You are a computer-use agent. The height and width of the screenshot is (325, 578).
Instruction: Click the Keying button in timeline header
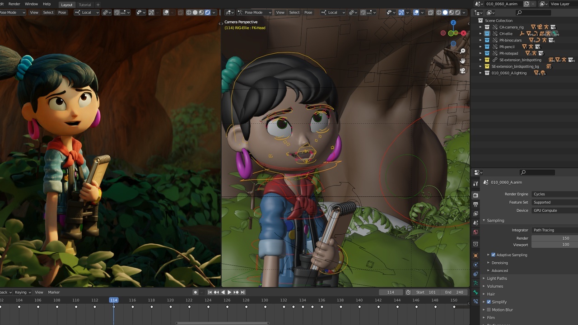21,292
